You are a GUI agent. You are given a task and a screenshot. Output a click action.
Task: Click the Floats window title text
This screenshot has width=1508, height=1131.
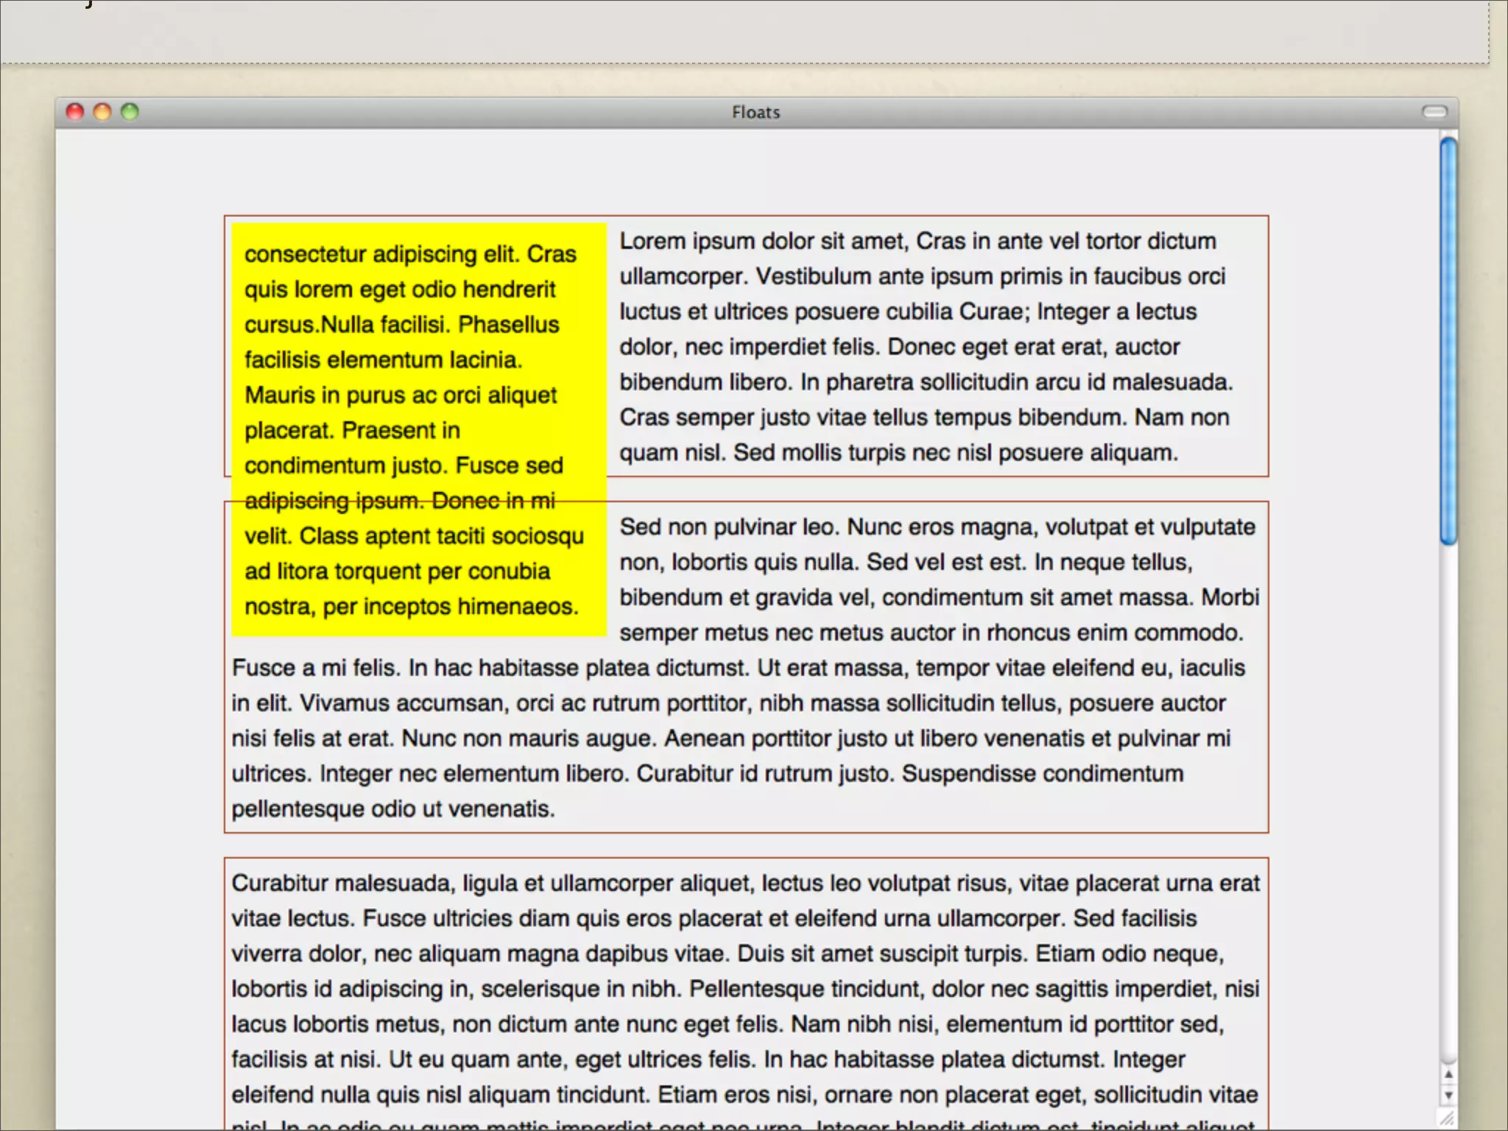click(755, 113)
